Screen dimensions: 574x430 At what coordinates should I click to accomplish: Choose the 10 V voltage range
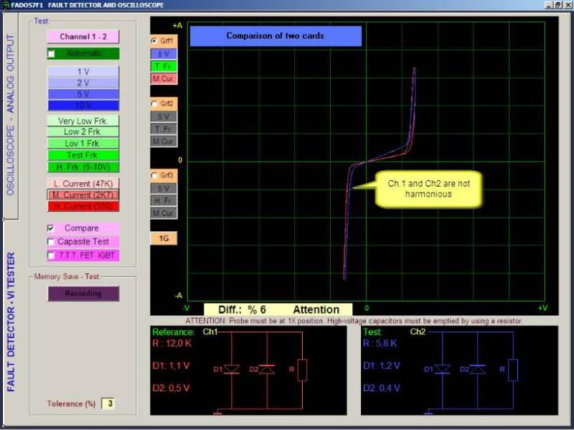point(83,106)
